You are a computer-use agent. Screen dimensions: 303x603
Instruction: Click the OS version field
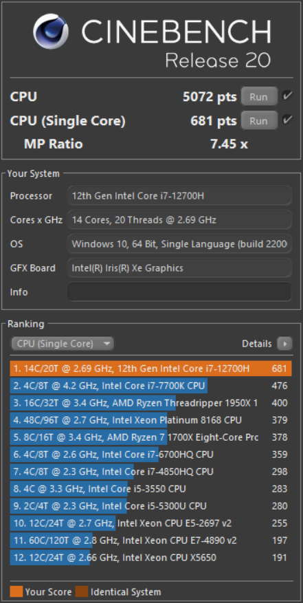coord(179,244)
